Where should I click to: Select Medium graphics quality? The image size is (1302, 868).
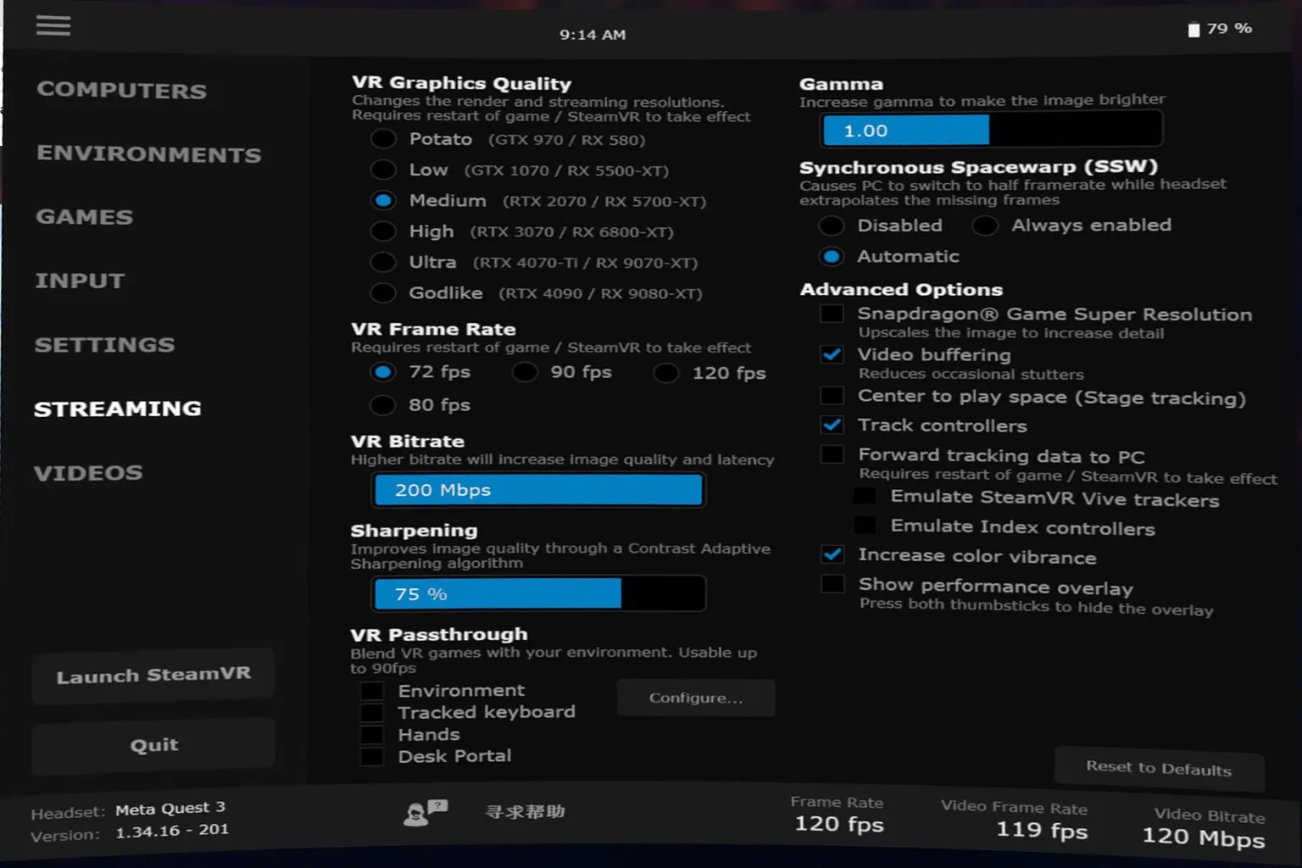pyautogui.click(x=383, y=201)
